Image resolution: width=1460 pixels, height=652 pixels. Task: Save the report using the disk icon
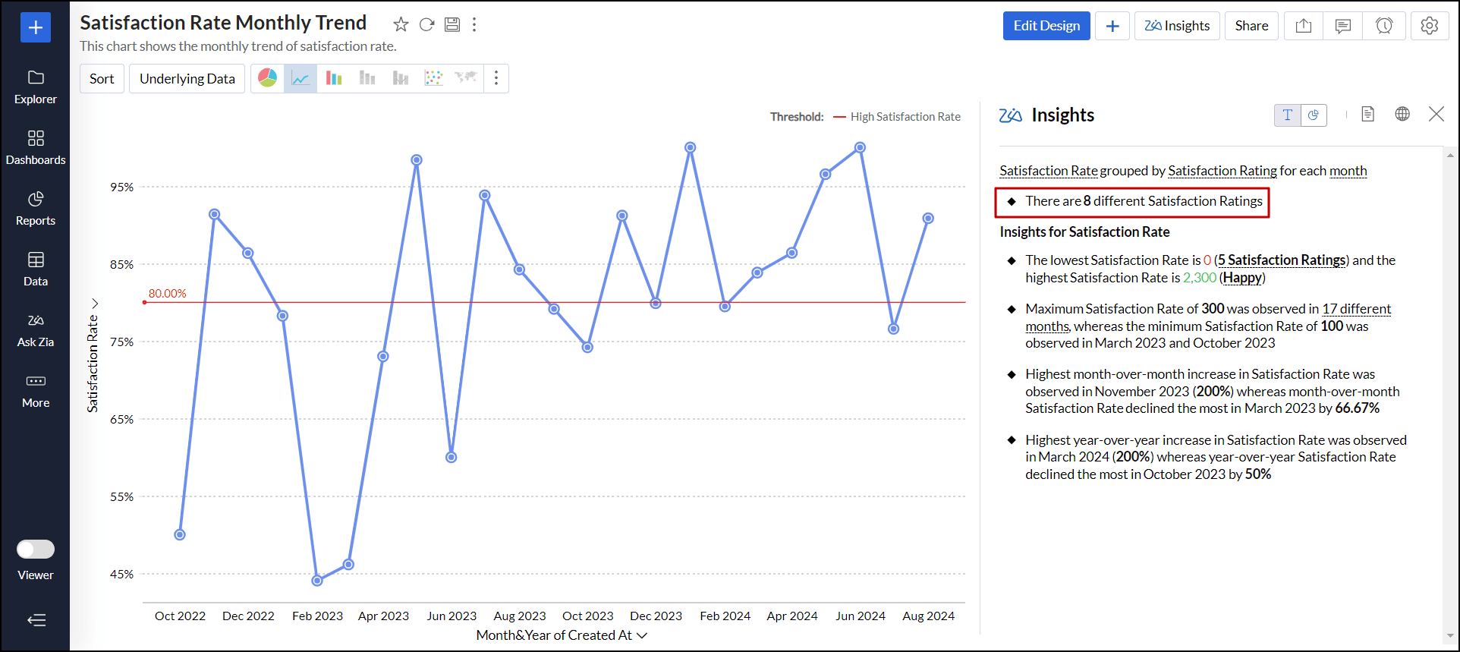(x=452, y=24)
